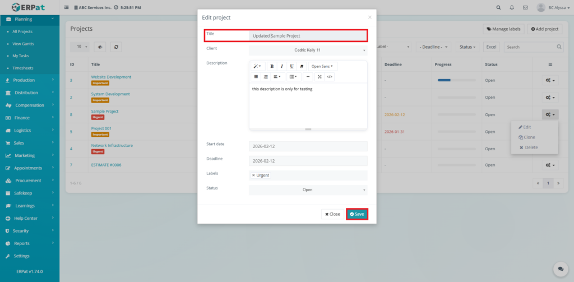This screenshot has width=574, height=282.
Task: Click the Start date field
Action: (308, 146)
